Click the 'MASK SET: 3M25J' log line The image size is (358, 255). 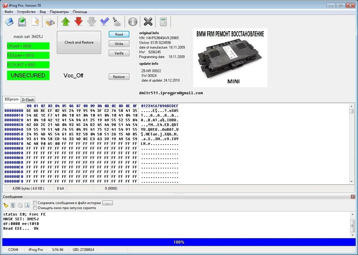click(x=21, y=219)
